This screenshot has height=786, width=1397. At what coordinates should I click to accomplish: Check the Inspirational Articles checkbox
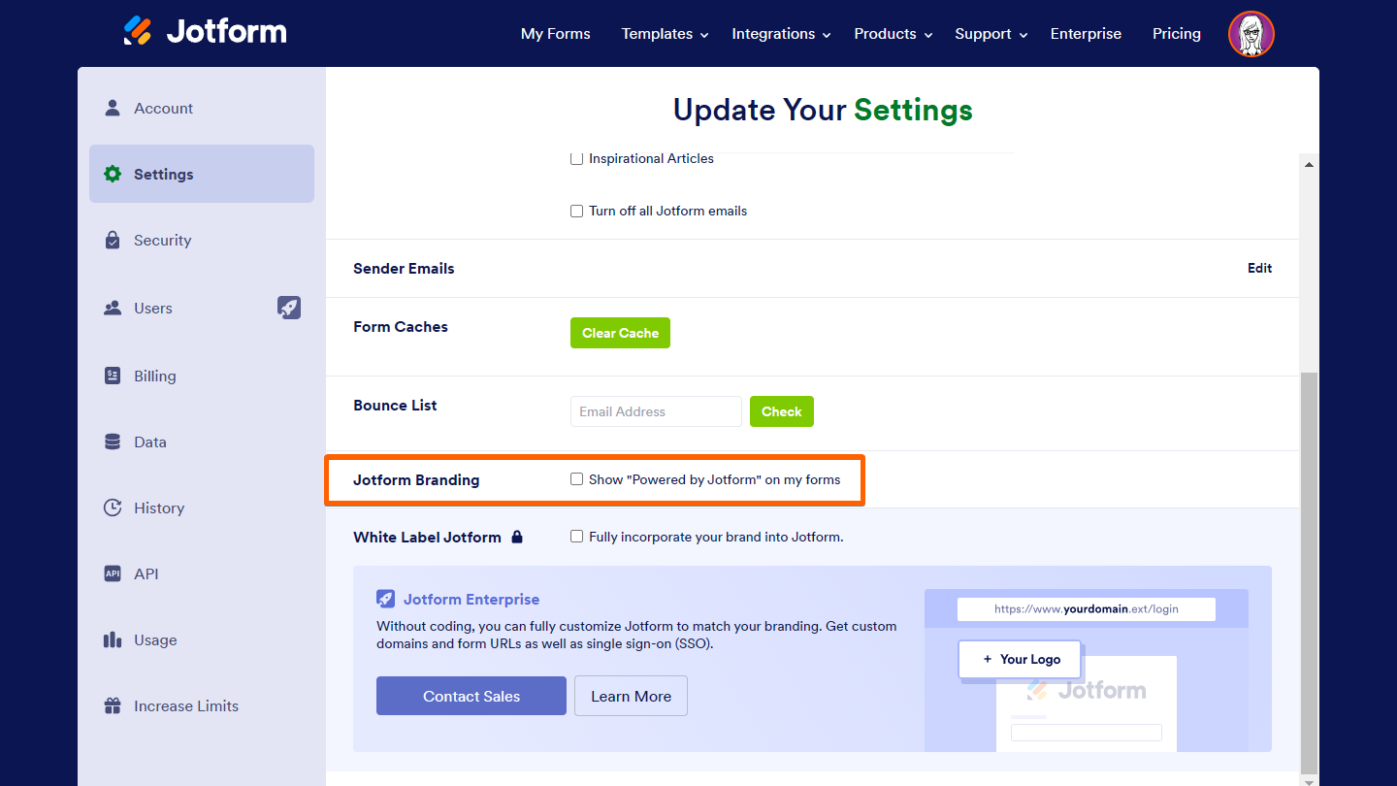click(576, 158)
